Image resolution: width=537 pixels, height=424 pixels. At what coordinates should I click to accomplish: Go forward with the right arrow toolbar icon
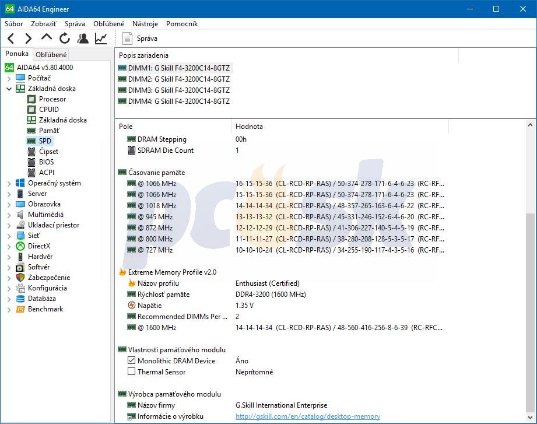point(29,38)
